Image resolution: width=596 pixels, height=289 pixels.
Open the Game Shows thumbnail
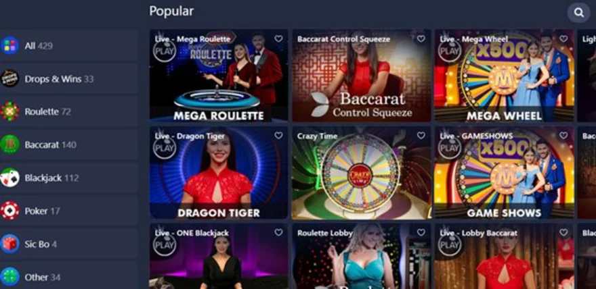505,173
